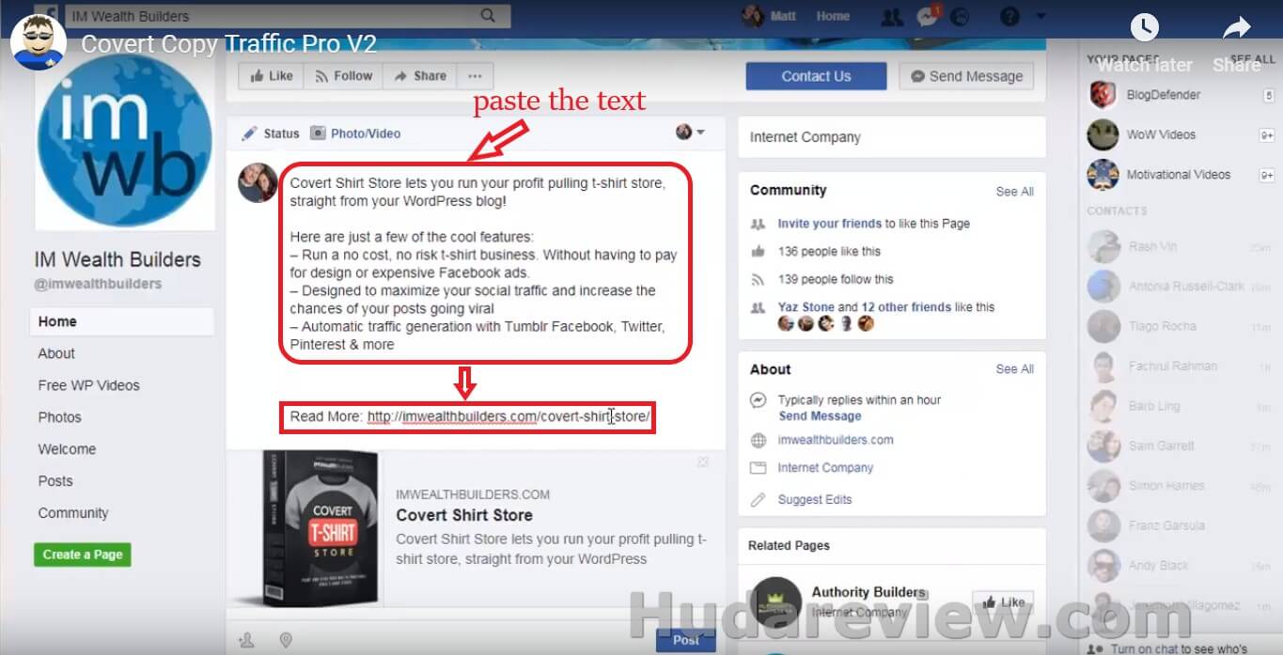Screen dimensions: 1283x655
Task: Click the search magnifier icon
Action: click(x=488, y=16)
